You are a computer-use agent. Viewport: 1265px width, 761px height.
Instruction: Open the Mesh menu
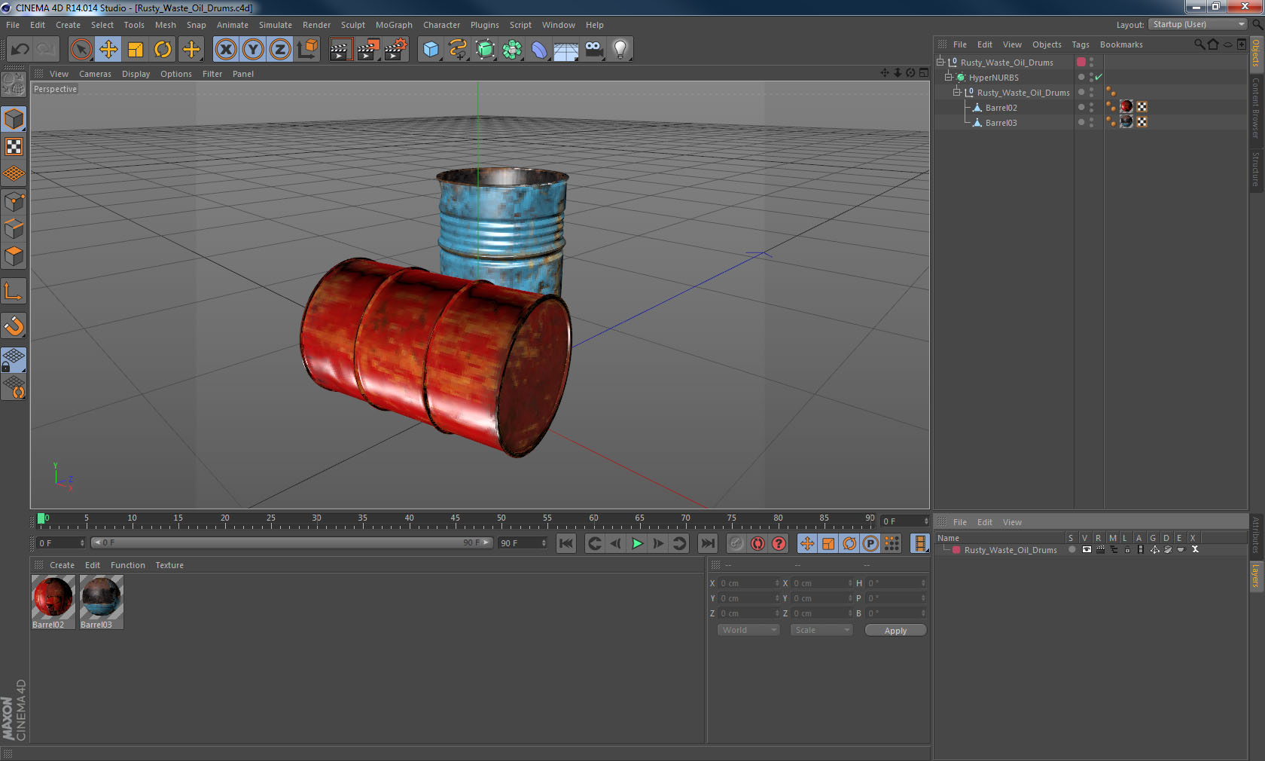click(x=165, y=25)
